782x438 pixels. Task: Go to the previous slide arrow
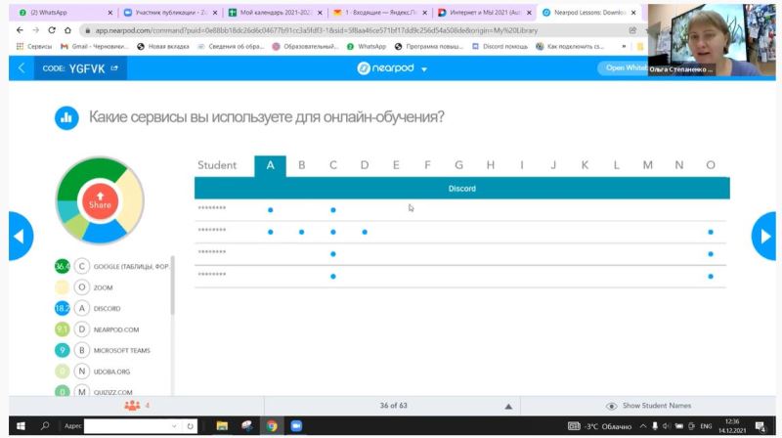pyautogui.click(x=19, y=236)
